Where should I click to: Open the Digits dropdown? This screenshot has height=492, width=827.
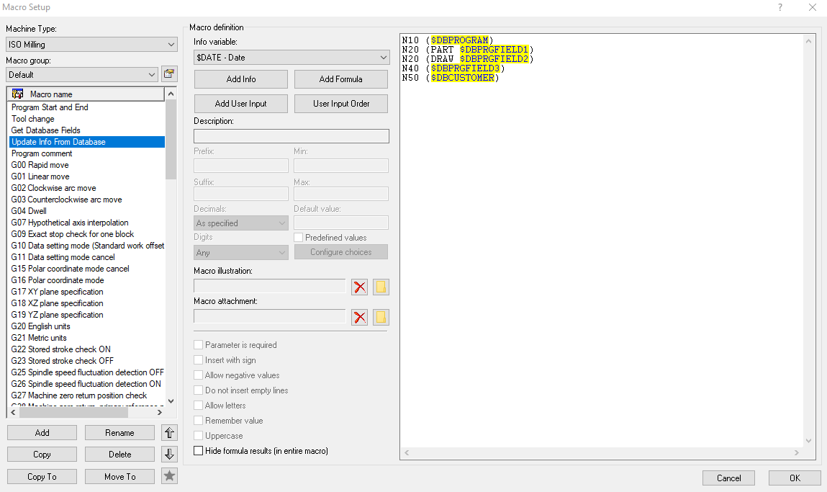[241, 253]
